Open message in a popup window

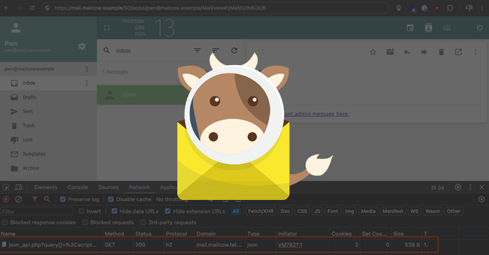[x=458, y=52]
